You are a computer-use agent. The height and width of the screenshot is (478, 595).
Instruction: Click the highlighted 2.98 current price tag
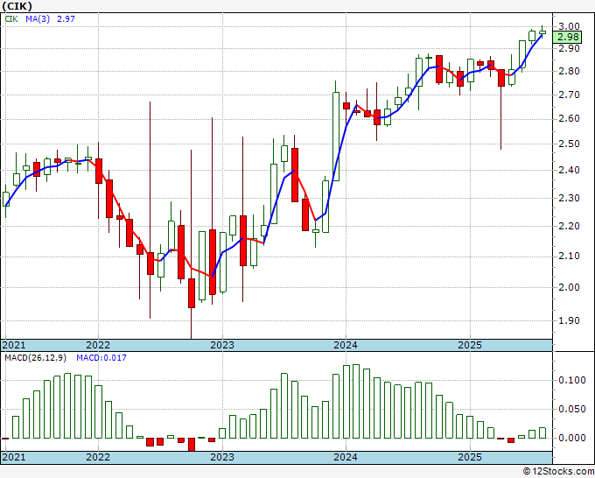click(569, 37)
